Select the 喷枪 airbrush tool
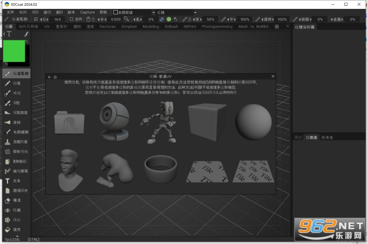Image resolution: width=368 pixels, height=244 pixels. pos(16,93)
